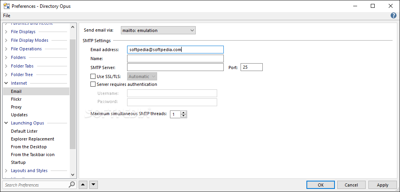
Task: Expand the File Display Modes category
Action: (x=6, y=40)
